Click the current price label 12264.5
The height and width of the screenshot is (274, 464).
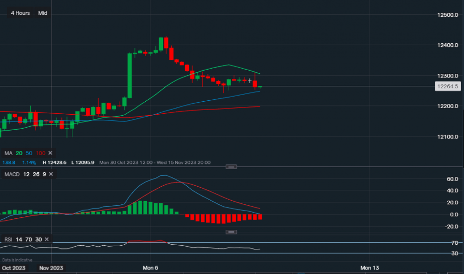click(x=447, y=86)
